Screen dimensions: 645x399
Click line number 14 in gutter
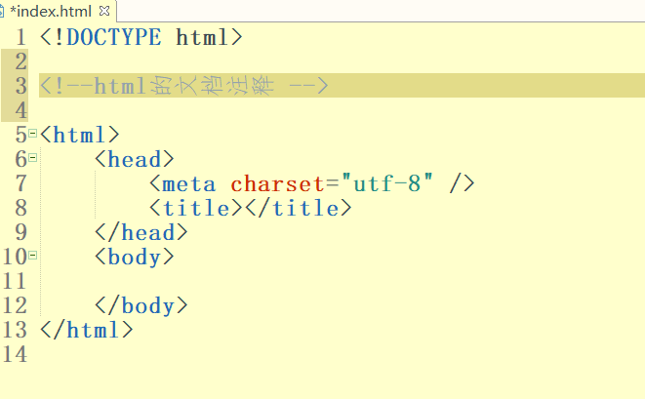(15, 354)
